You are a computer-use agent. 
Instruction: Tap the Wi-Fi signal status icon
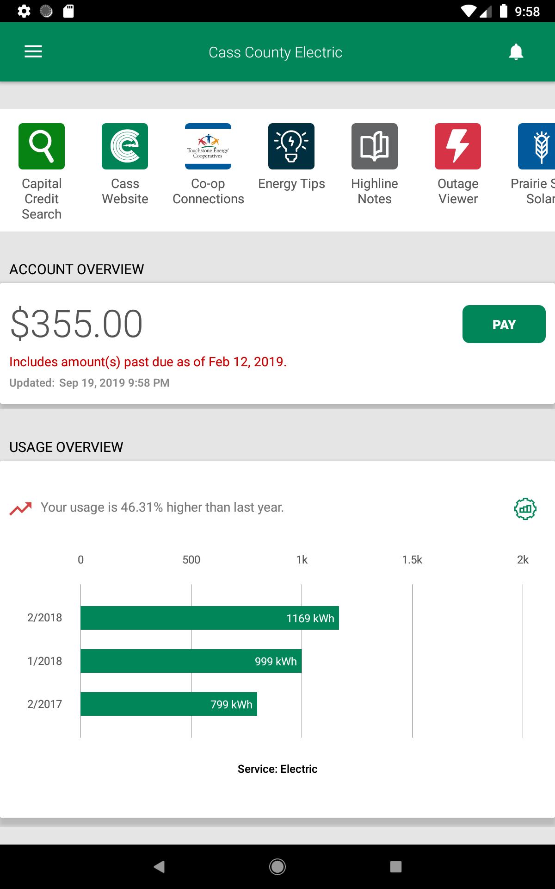tap(469, 11)
